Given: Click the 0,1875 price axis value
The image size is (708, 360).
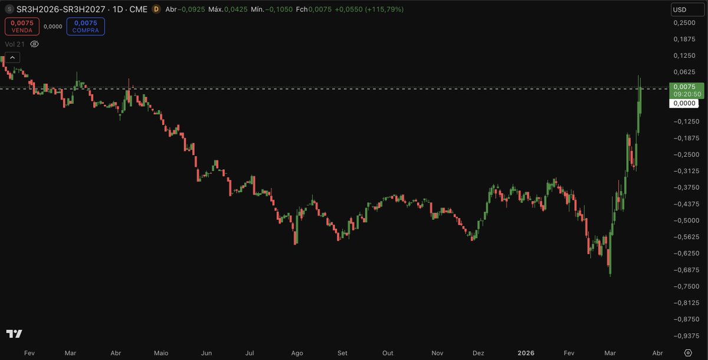Looking at the screenshot, I should (x=684, y=39).
